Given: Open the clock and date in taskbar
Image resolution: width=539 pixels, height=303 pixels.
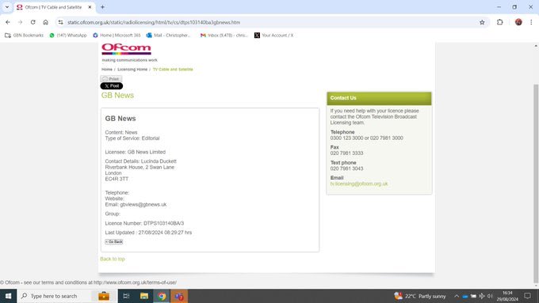Looking at the screenshot, I should click(507, 296).
